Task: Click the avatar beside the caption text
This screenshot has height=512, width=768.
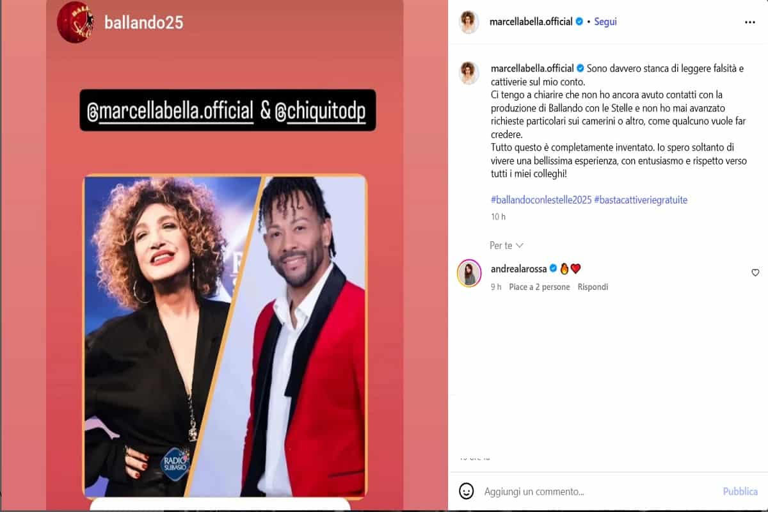Action: [x=469, y=73]
